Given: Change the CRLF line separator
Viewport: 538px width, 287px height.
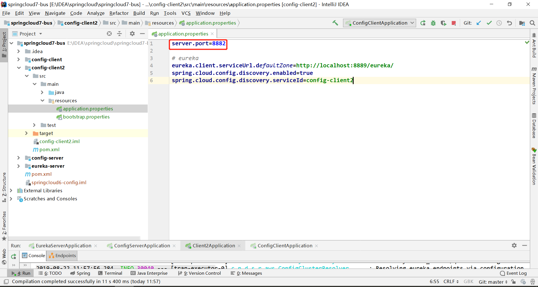Looking at the screenshot, I should [451, 281].
